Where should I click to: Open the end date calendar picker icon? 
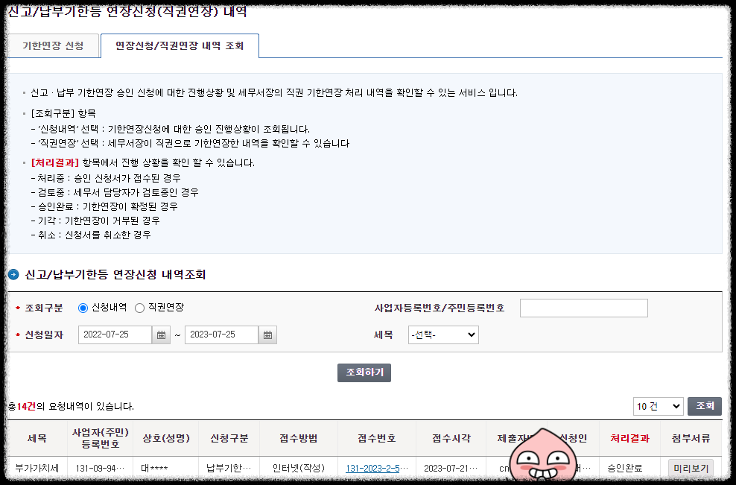267,335
